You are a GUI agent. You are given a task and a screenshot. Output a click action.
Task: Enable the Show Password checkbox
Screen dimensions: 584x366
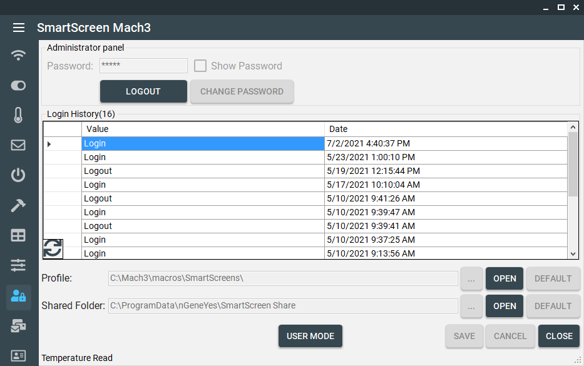pos(200,66)
